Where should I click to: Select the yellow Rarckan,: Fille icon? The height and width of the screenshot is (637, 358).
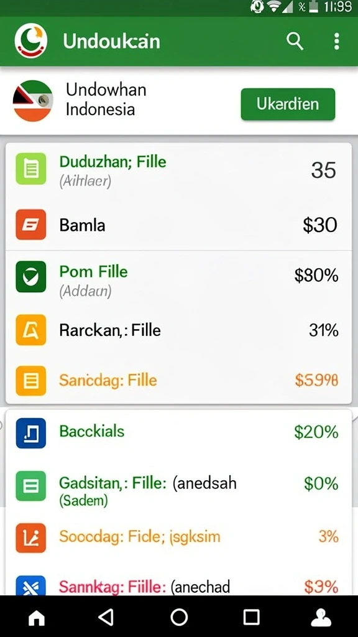tap(31, 330)
